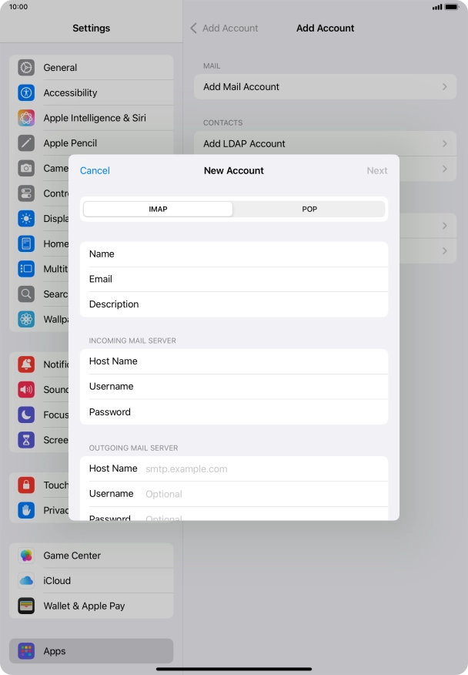
Task: Select the Apps icon in sidebar
Action: tap(27, 651)
